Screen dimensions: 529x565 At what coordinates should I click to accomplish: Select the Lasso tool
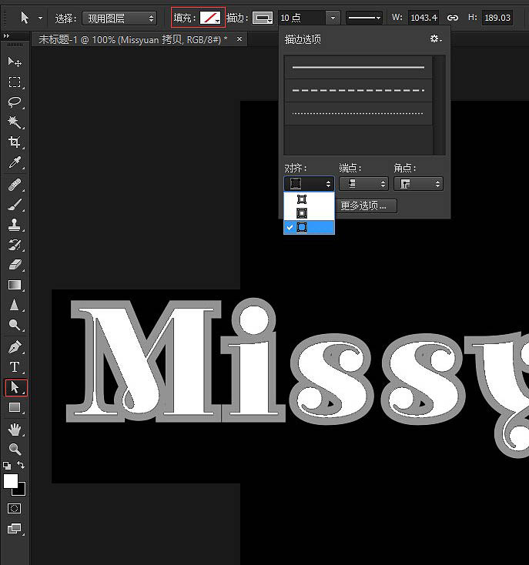(15, 102)
